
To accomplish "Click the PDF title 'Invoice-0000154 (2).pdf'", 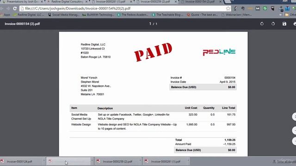I will [x=22, y=24].
